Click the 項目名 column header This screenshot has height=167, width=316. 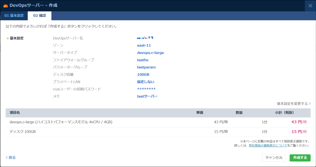pyautogui.click(x=15, y=112)
